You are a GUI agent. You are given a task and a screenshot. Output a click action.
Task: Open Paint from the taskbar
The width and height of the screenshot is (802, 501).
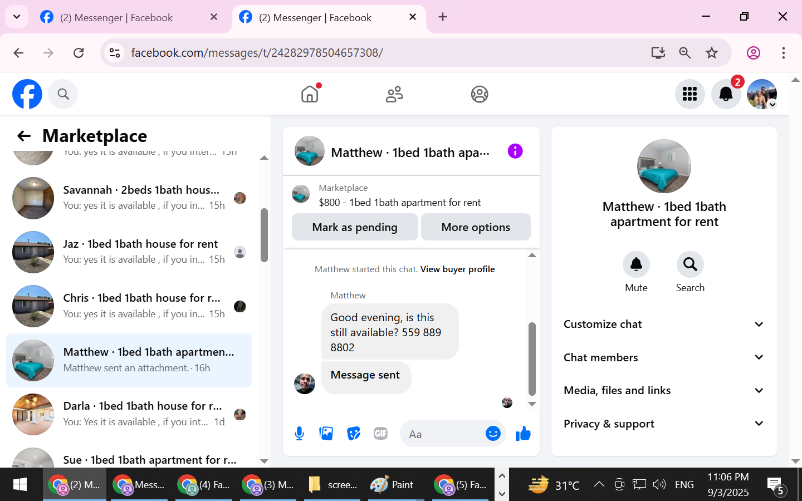point(392,484)
